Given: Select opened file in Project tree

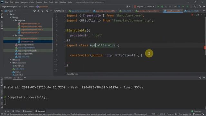Looking at the screenshot, I should pyautogui.click(x=34, y=11).
